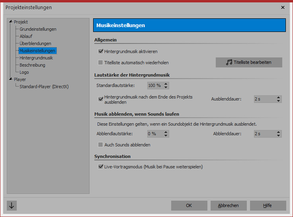Open the Logo settings page
The image size is (293, 217).
point(24,72)
